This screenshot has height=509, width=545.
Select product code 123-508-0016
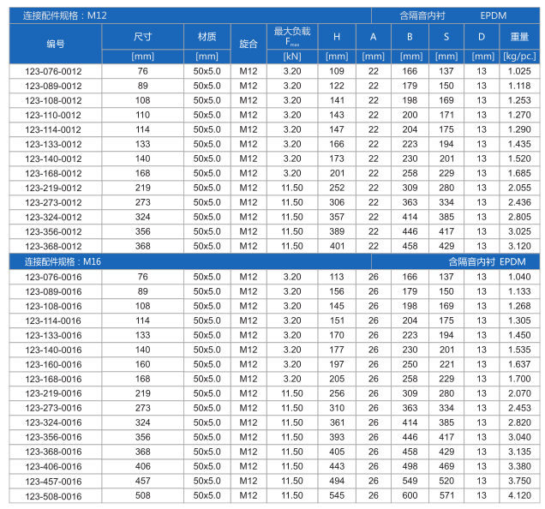coord(53,496)
